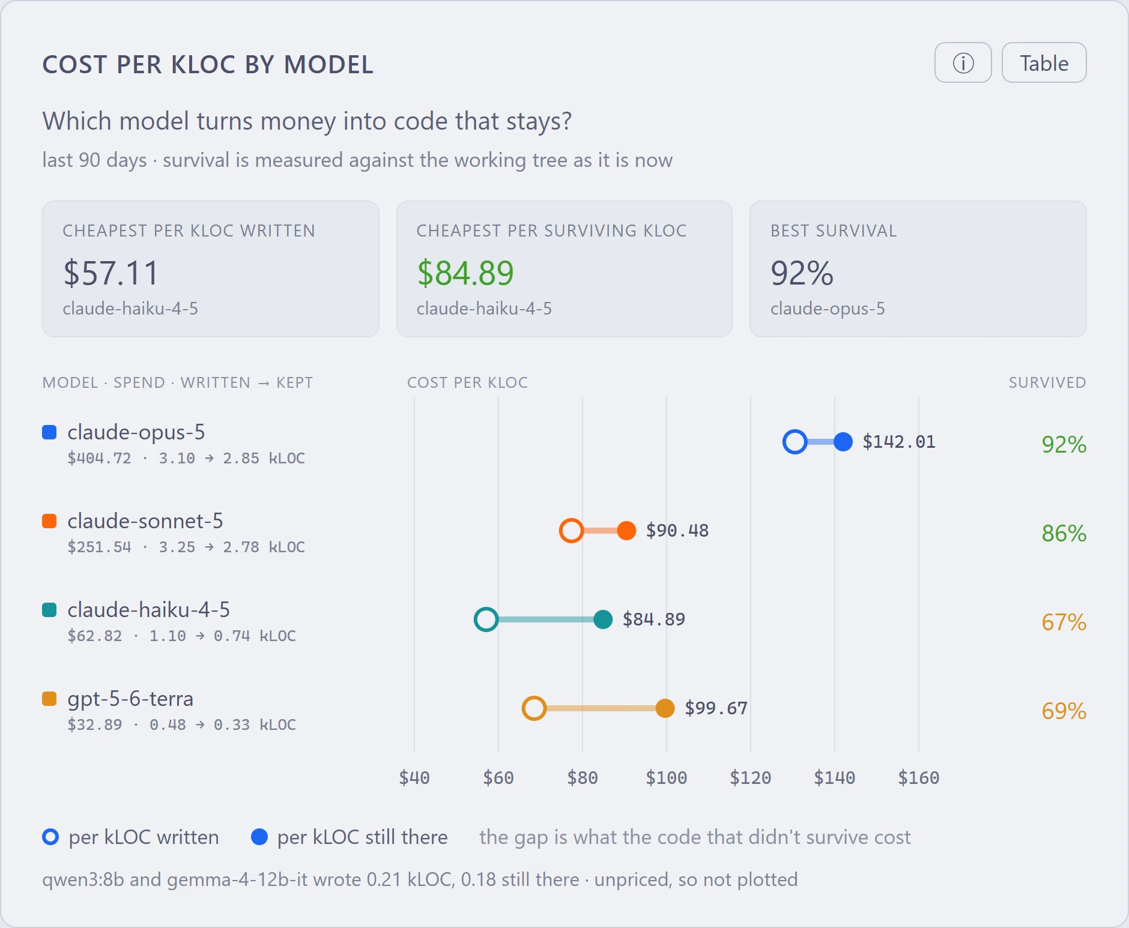Click the claude-sonnet-5 orange color swatch
1129x928 pixels.
49,521
